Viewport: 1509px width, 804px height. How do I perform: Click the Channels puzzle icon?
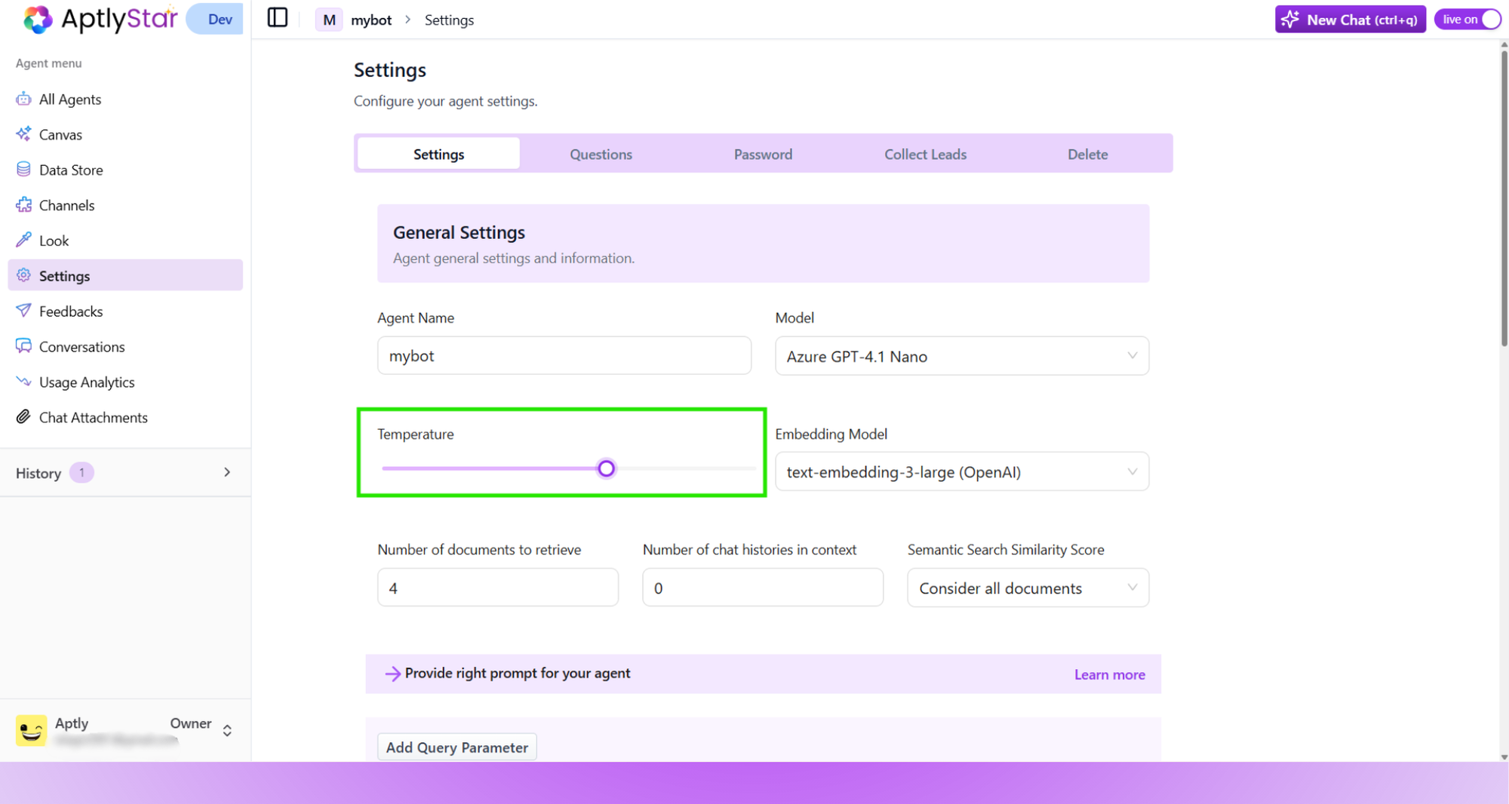[x=23, y=205]
